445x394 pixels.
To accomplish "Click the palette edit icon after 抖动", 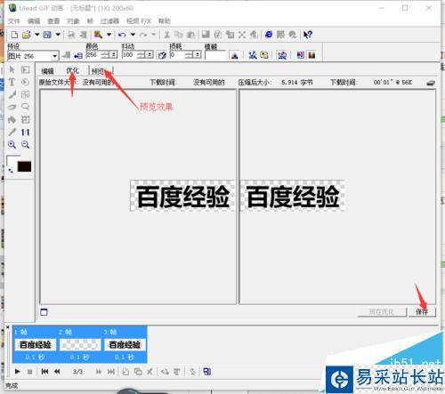I will (x=162, y=55).
